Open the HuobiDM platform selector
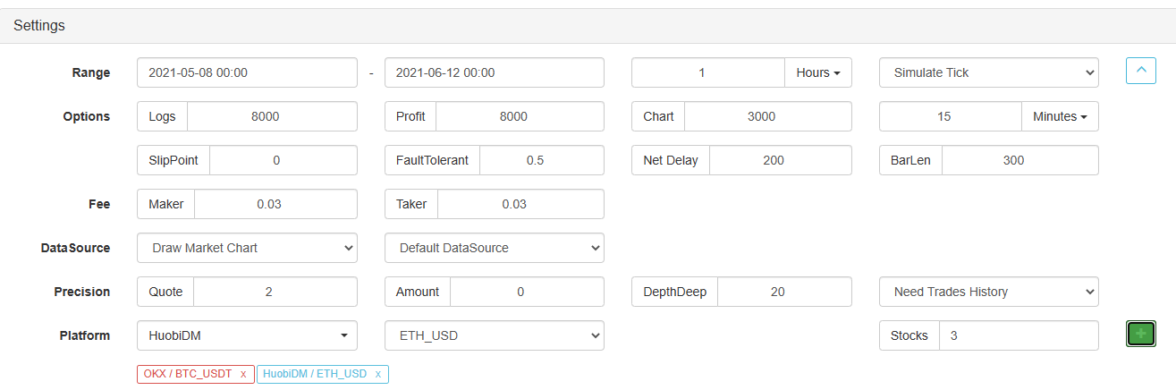 tap(247, 335)
